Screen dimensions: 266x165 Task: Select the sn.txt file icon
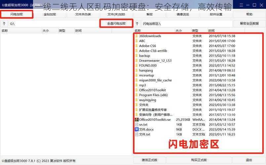(136, 124)
